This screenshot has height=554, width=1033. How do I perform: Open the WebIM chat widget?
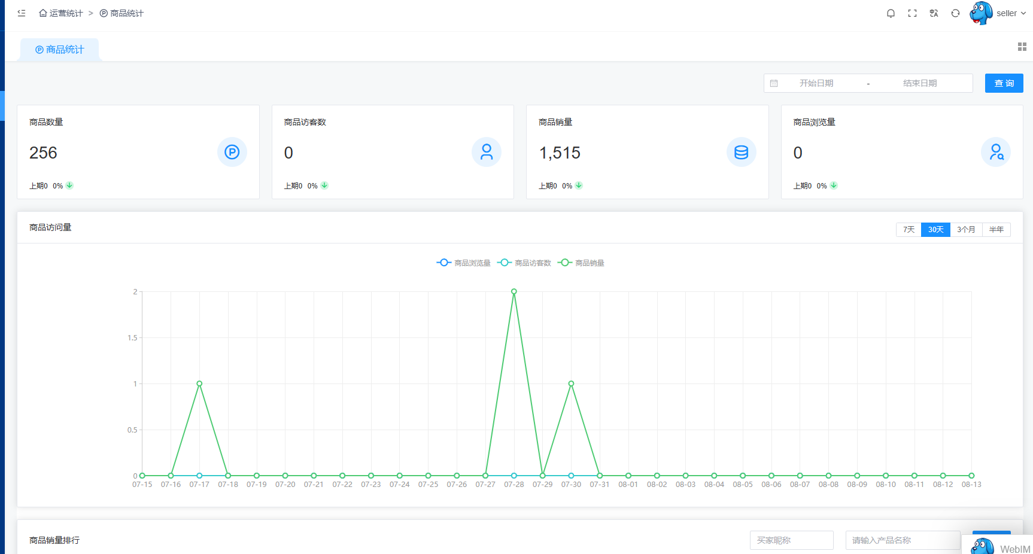tap(999, 547)
